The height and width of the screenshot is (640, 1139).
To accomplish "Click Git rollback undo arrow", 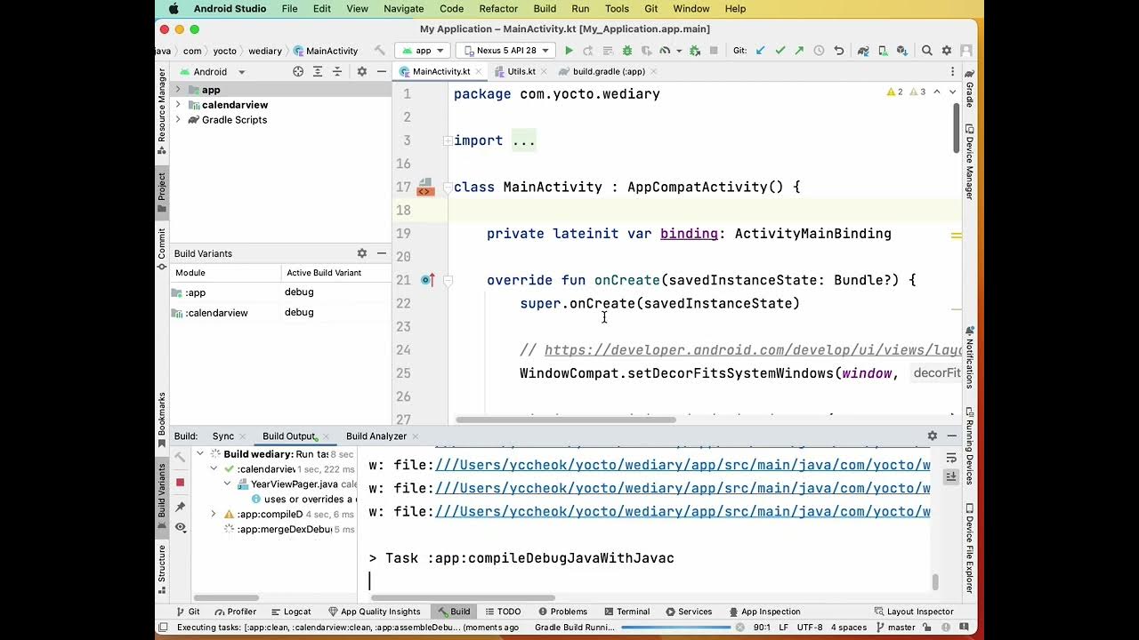I will [x=839, y=51].
